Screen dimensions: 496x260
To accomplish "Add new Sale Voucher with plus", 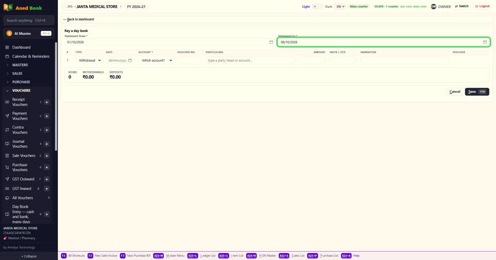I will [x=47, y=155].
